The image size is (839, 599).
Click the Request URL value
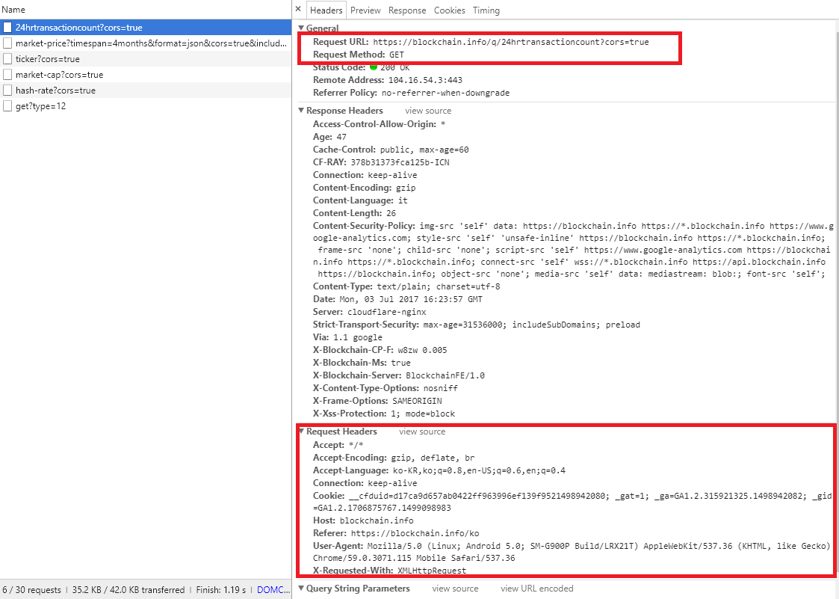(511, 42)
